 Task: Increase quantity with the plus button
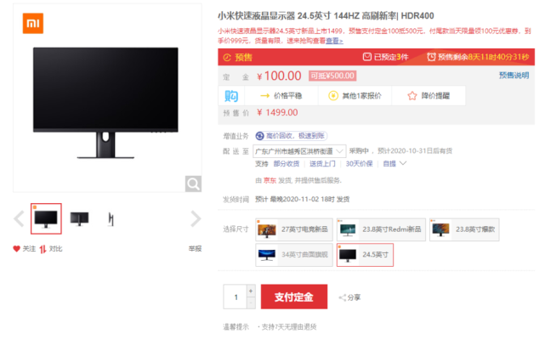tap(251, 291)
